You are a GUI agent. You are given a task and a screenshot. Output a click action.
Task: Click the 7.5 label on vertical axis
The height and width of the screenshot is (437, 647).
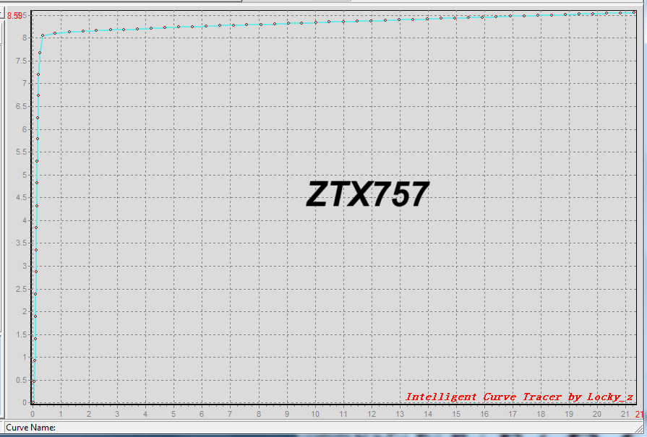coord(22,61)
